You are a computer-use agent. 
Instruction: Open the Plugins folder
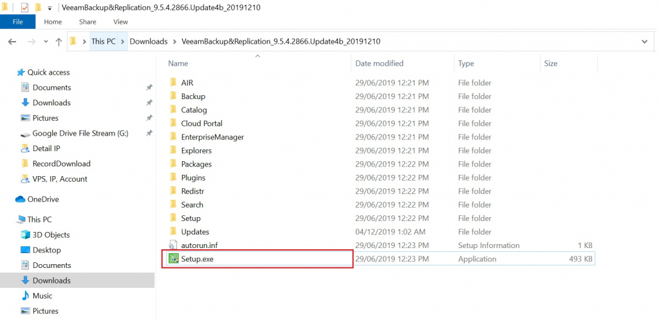point(193,177)
